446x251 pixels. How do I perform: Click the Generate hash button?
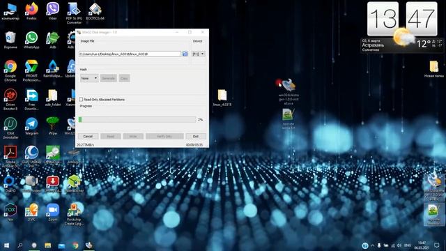(109, 78)
